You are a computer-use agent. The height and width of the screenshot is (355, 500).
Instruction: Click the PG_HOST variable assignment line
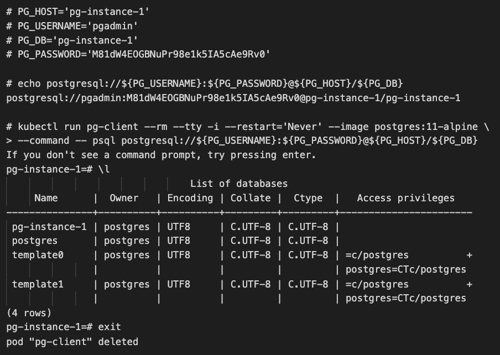(x=78, y=11)
